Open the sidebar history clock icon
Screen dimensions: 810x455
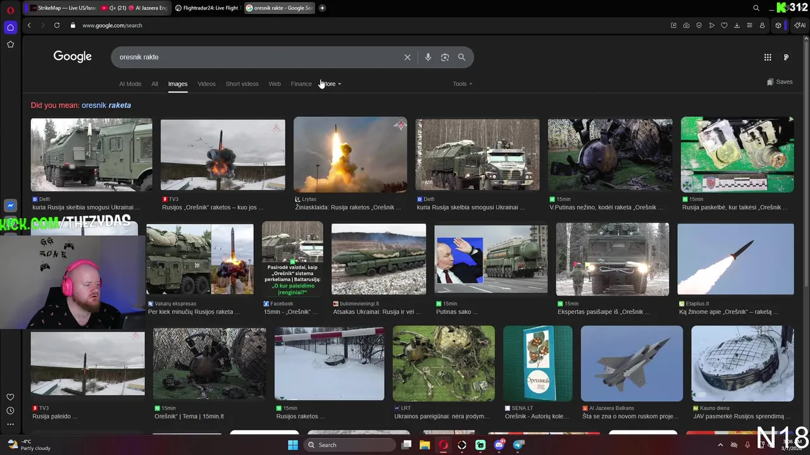click(10, 411)
